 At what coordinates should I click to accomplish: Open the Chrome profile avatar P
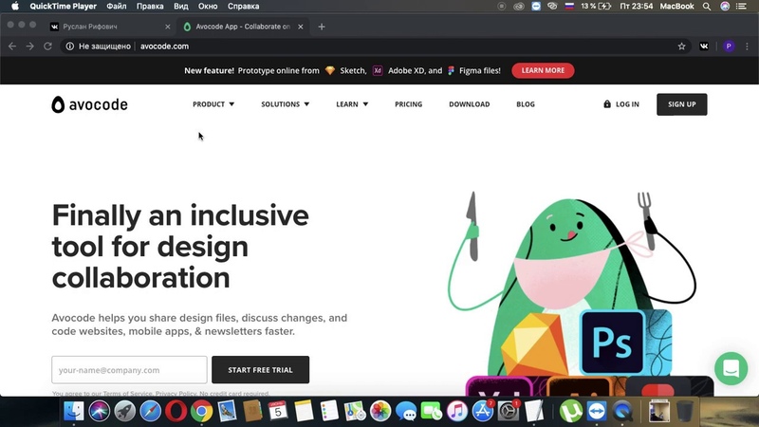[729, 46]
